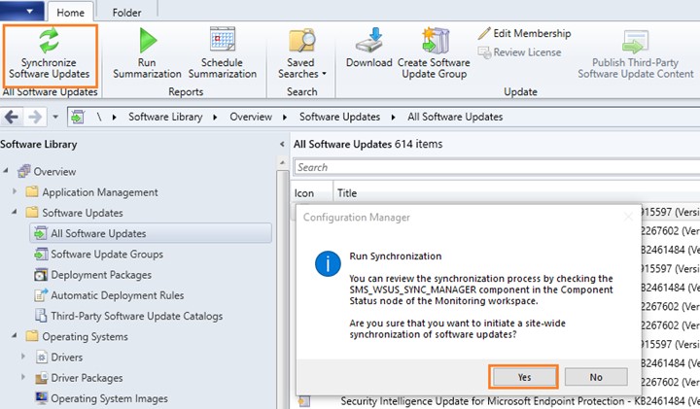The width and height of the screenshot is (700, 409).
Task: Open Saved Searches dropdown
Action: 301,54
